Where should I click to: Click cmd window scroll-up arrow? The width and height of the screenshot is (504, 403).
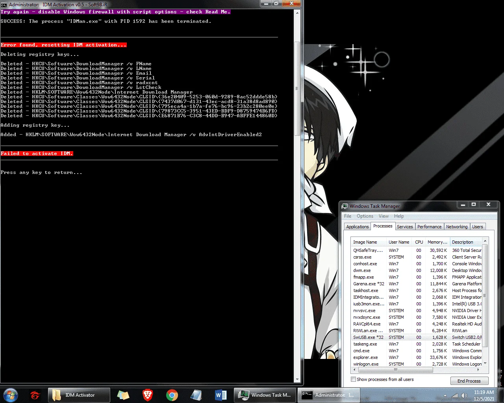297,13
